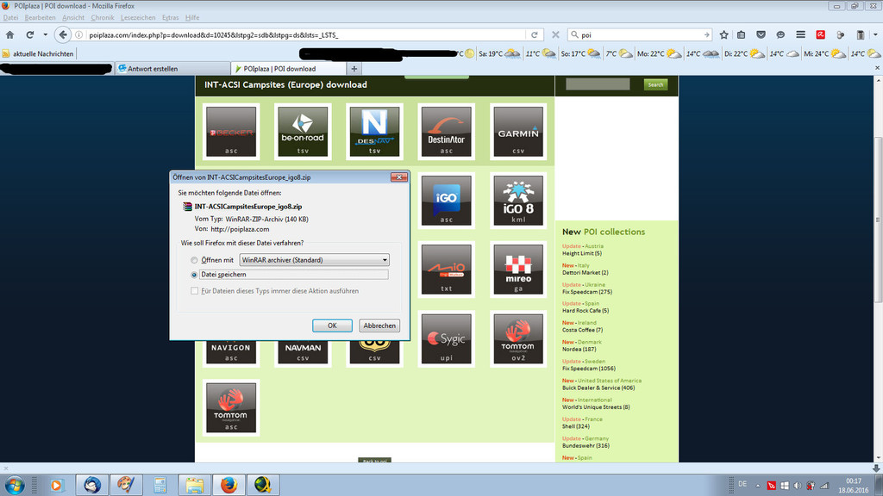This screenshot has width=883, height=496.
Task: Open the 'Hard Rock Cafe (5)' collection link
Action: click(586, 310)
